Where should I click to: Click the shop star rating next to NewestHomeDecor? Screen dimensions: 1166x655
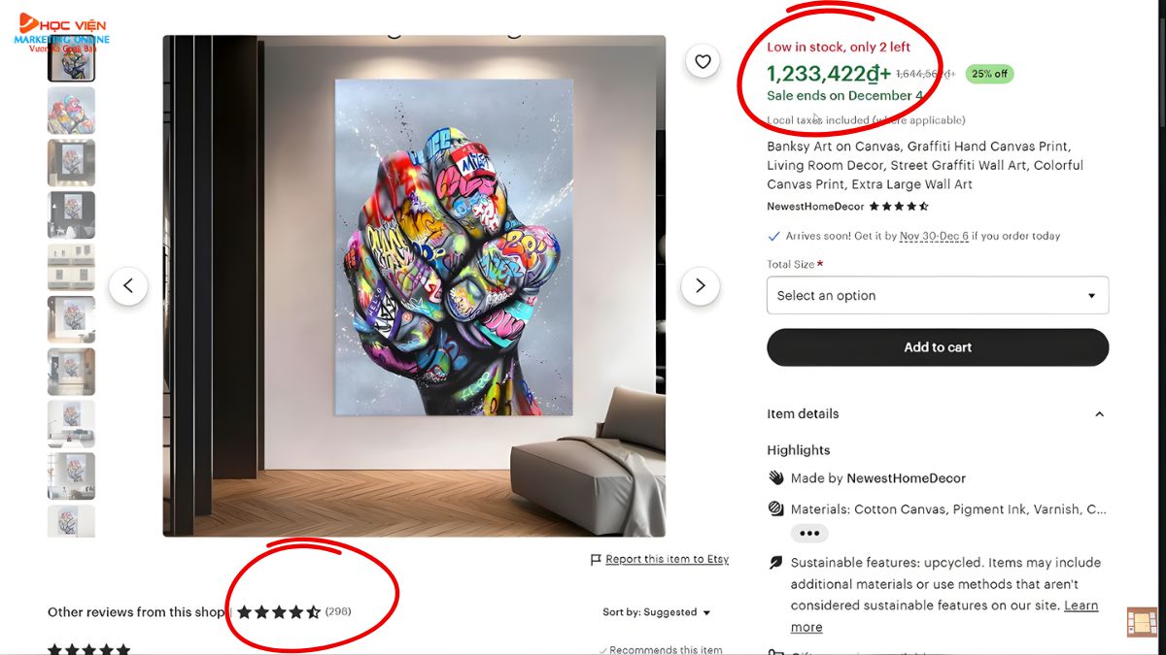coord(899,207)
